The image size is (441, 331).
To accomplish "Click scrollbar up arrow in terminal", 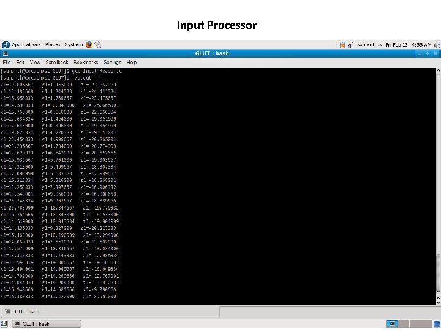I will point(438,71).
